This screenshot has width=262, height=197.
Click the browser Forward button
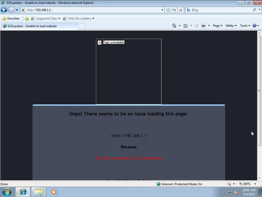pos(11,10)
